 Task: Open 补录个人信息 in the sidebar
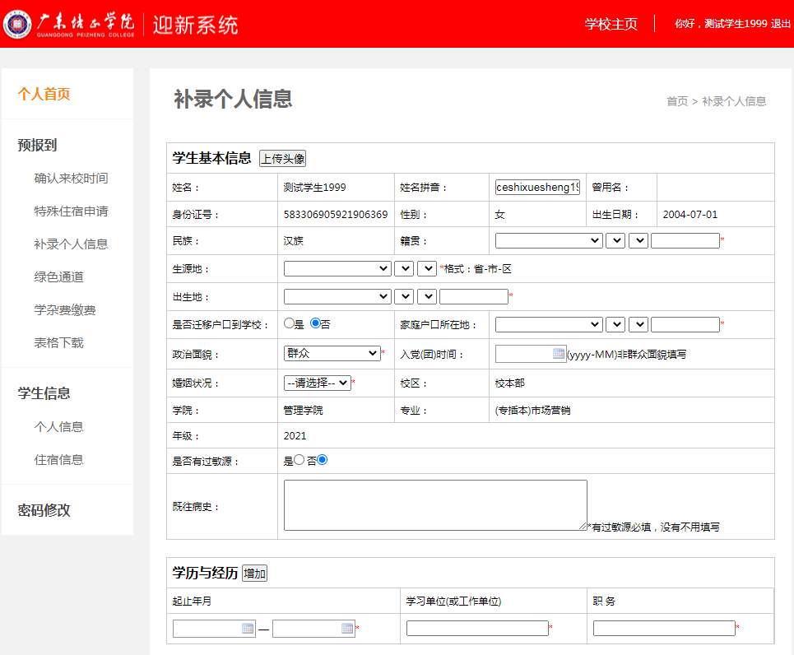tap(71, 244)
